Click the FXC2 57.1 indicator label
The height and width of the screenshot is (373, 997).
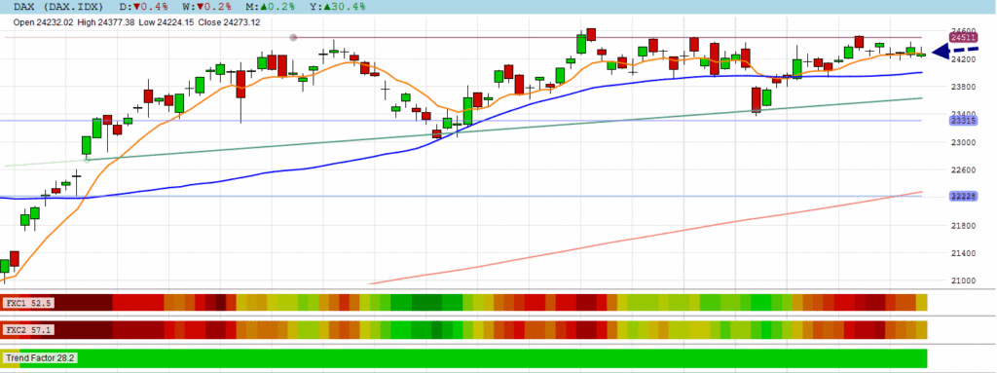coord(28,330)
